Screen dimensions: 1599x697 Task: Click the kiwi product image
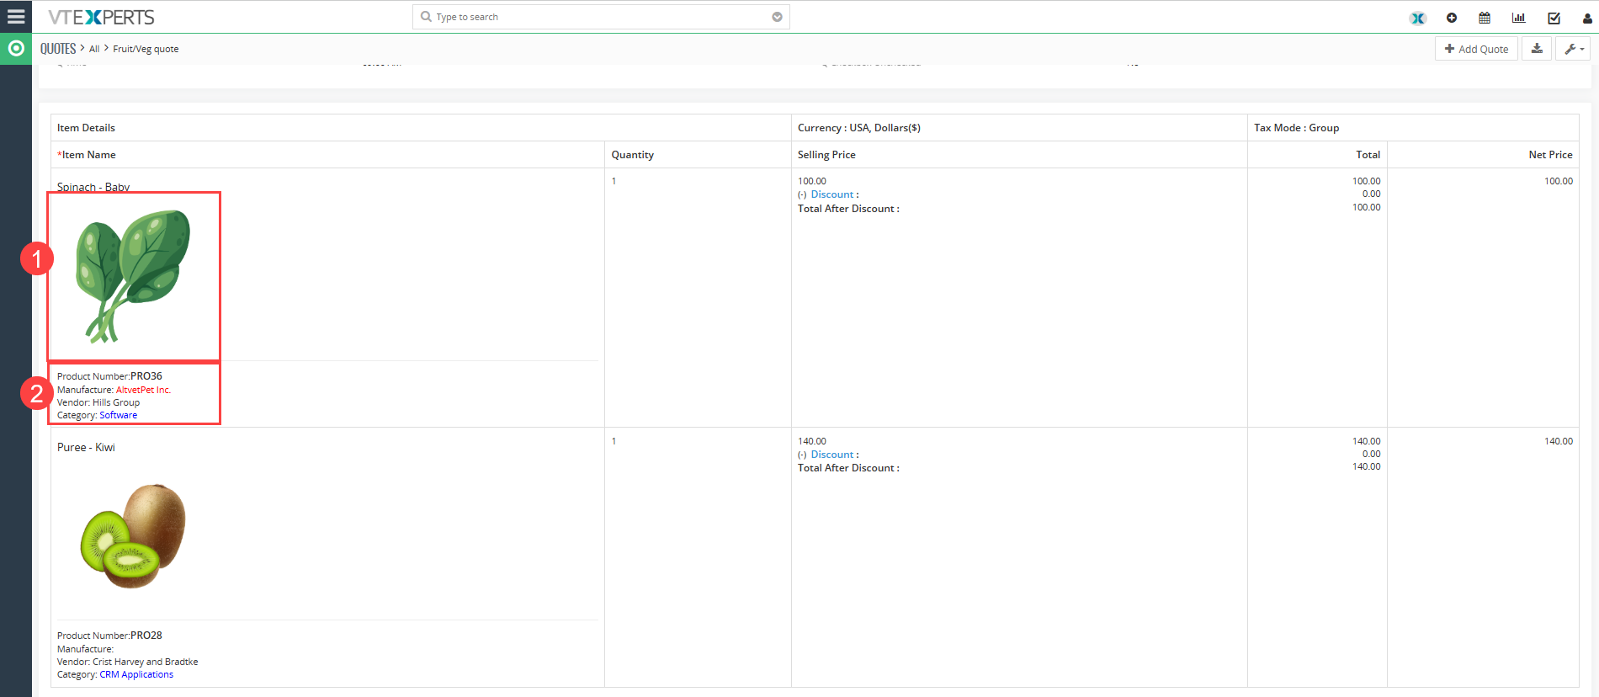pyautogui.click(x=133, y=535)
